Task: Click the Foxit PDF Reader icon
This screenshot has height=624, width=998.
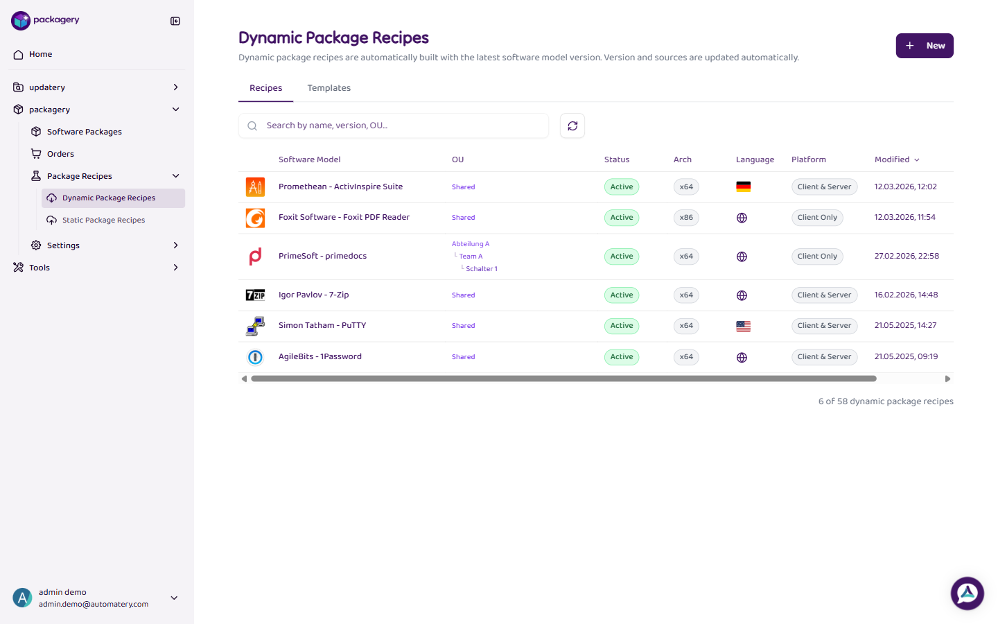Action: pyautogui.click(x=255, y=217)
